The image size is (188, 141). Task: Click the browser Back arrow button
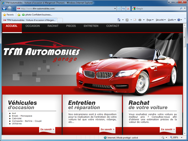pyautogui.click(x=5, y=9)
